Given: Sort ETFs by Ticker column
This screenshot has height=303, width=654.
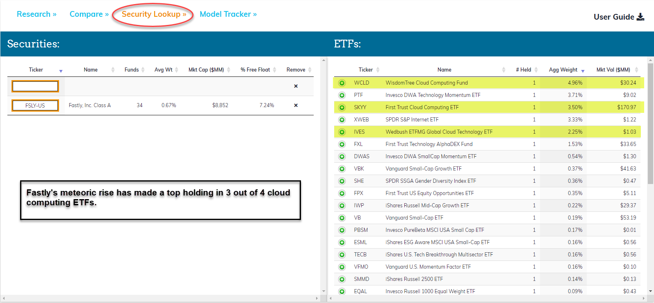Looking at the screenshot, I should point(366,70).
